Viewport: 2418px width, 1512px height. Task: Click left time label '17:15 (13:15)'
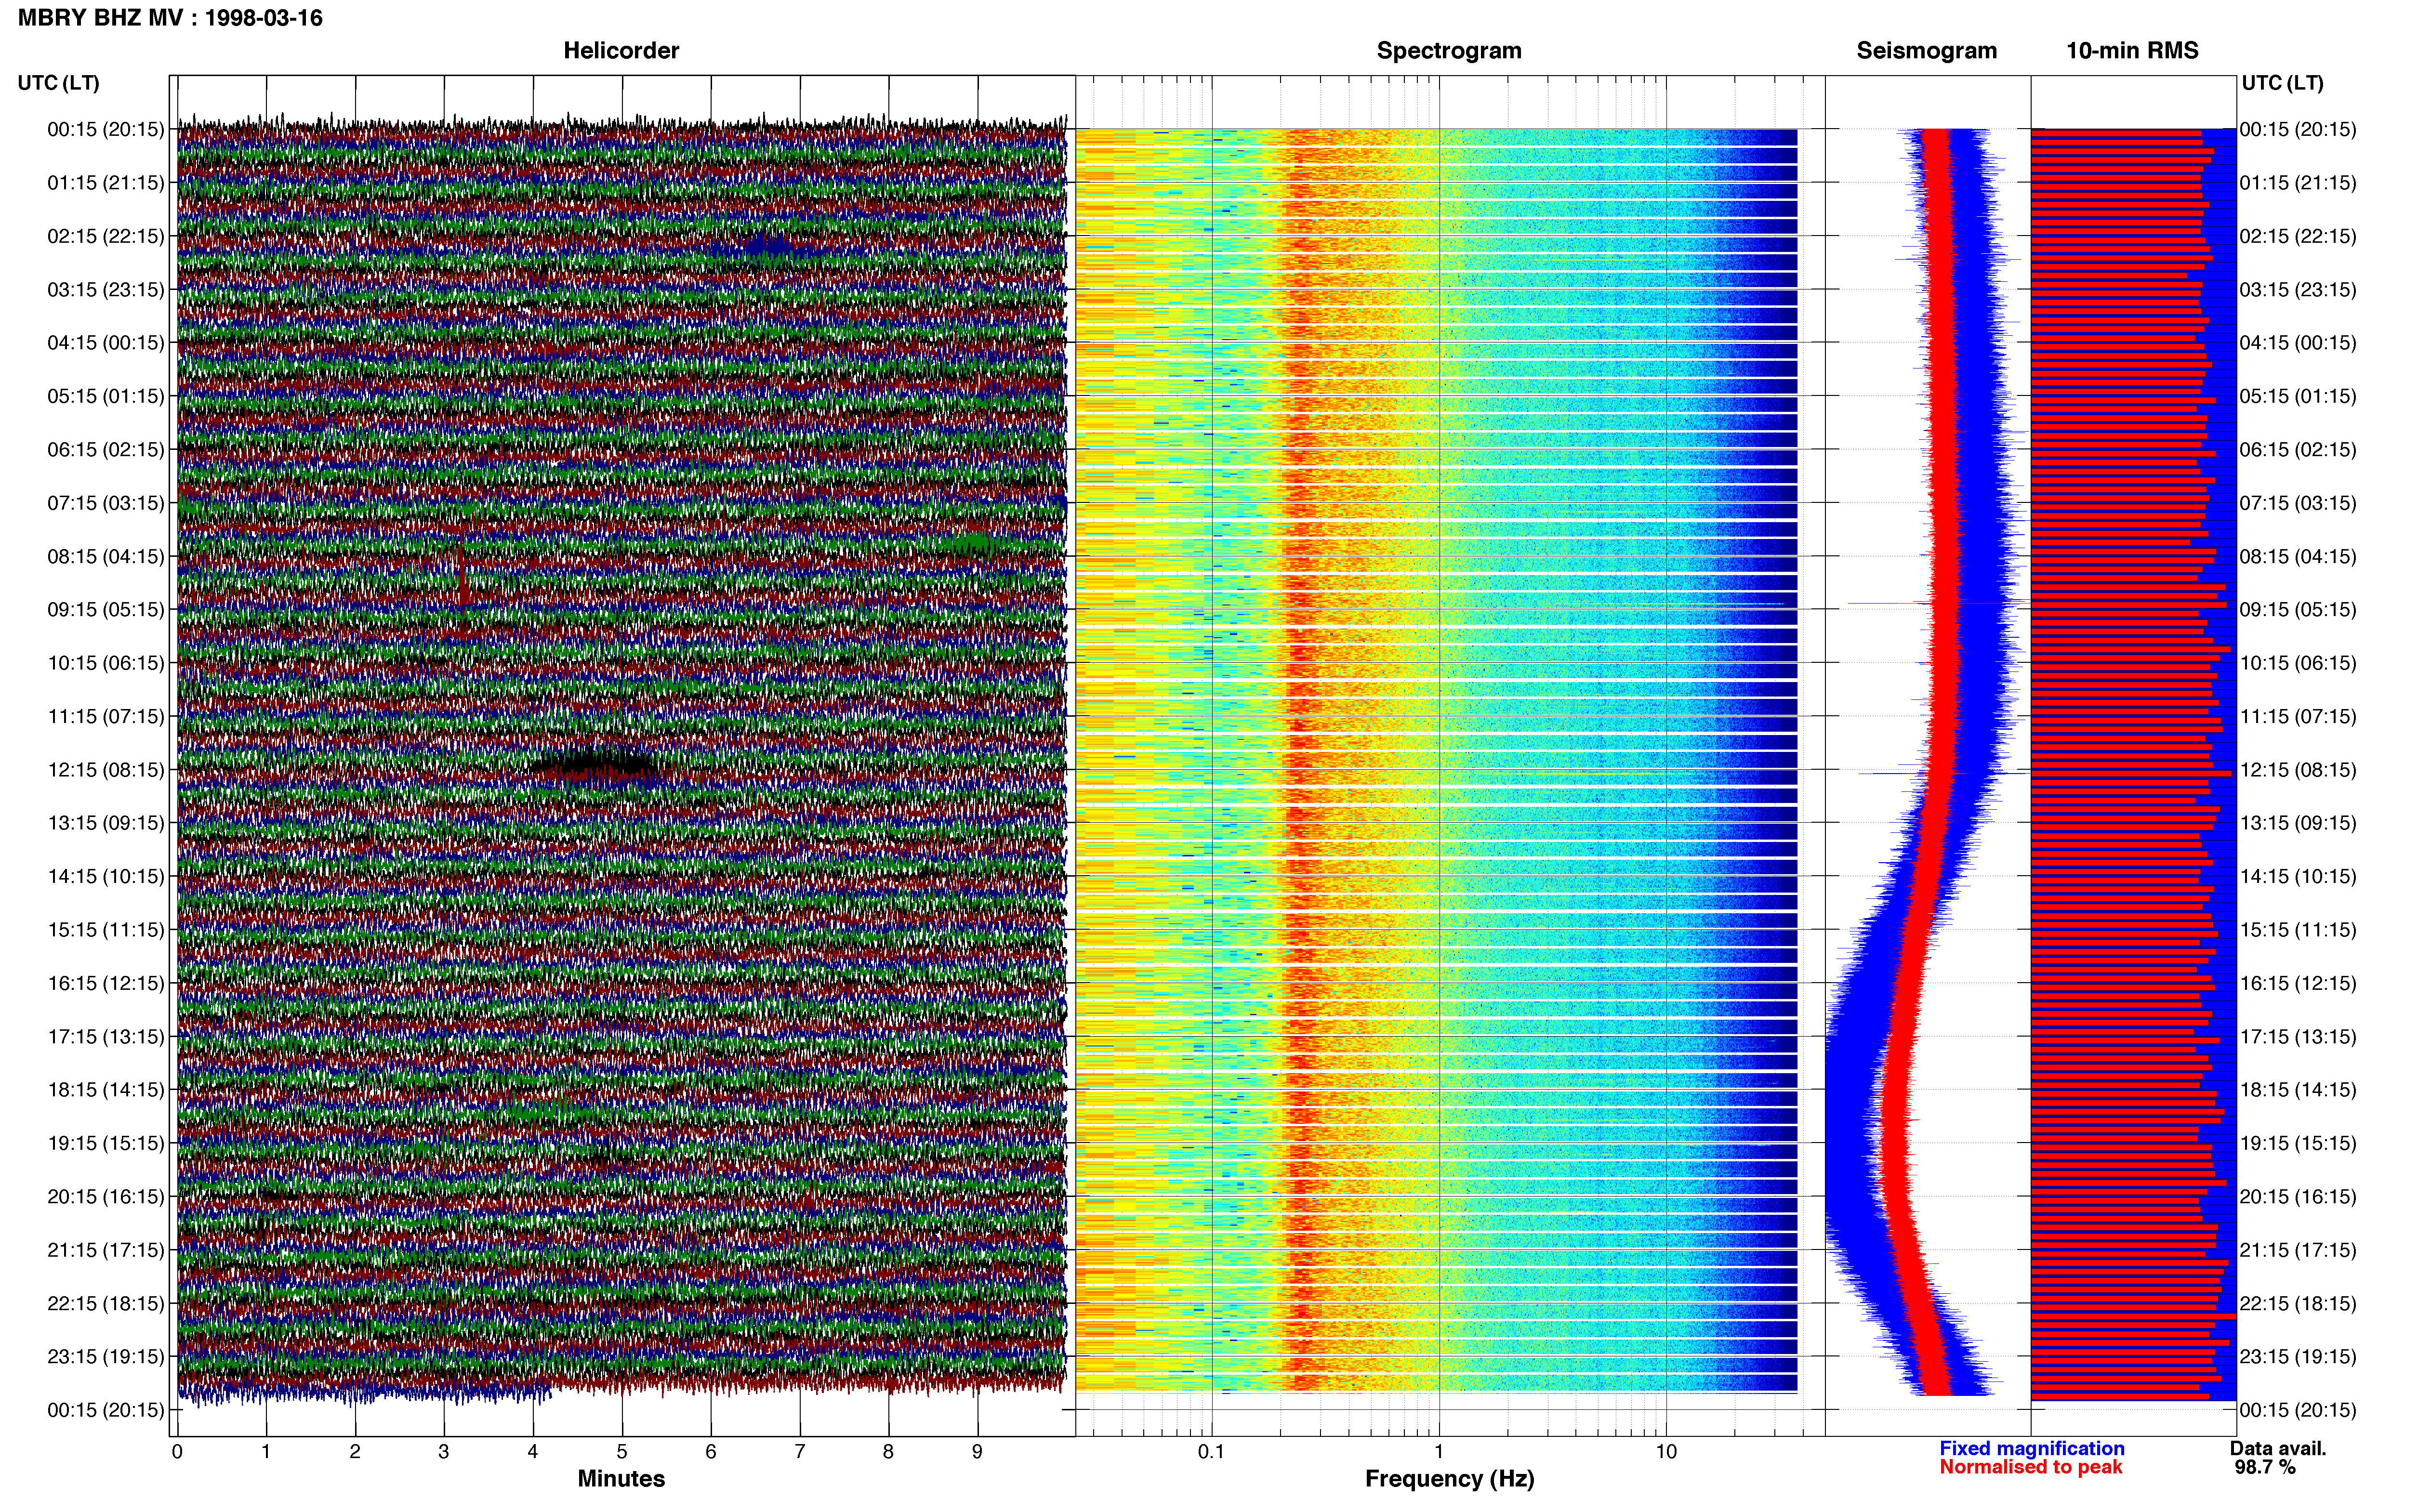click(x=105, y=1037)
